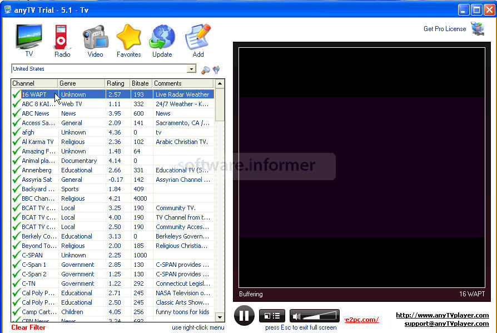Click the channel list scrollbar thumb
497x333 pixels.
click(220, 105)
